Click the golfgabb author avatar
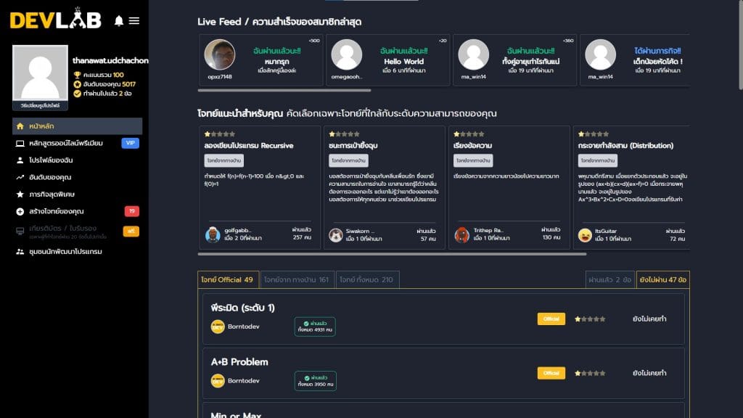743x418 pixels. point(213,234)
